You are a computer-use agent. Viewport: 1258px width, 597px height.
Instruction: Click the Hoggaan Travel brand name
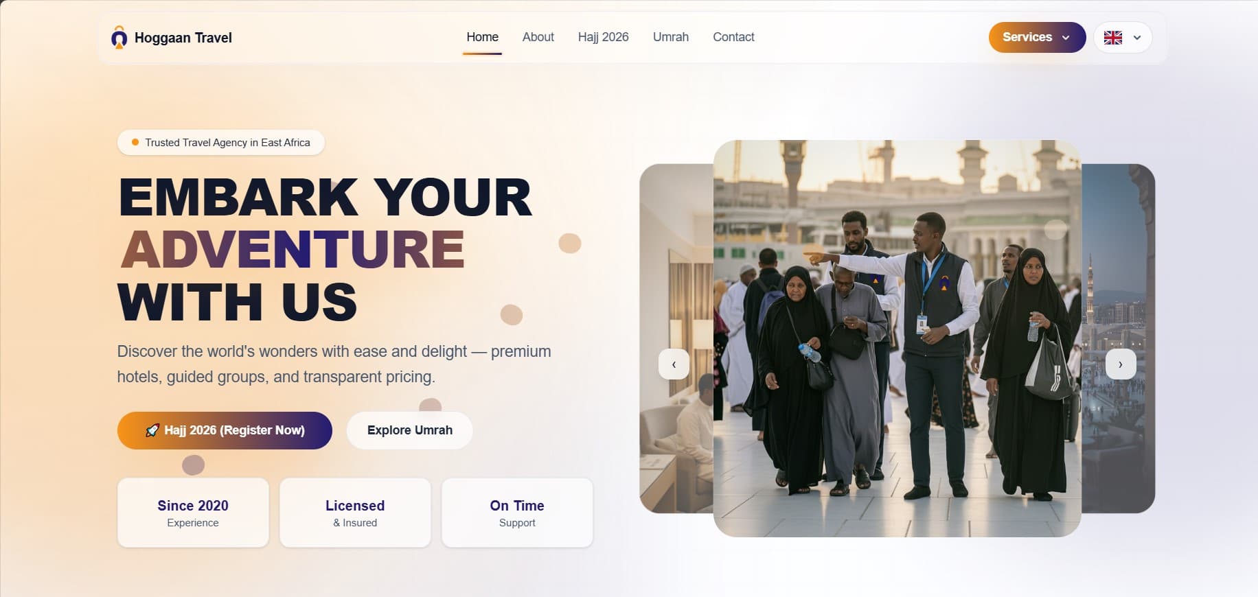pyautogui.click(x=183, y=38)
